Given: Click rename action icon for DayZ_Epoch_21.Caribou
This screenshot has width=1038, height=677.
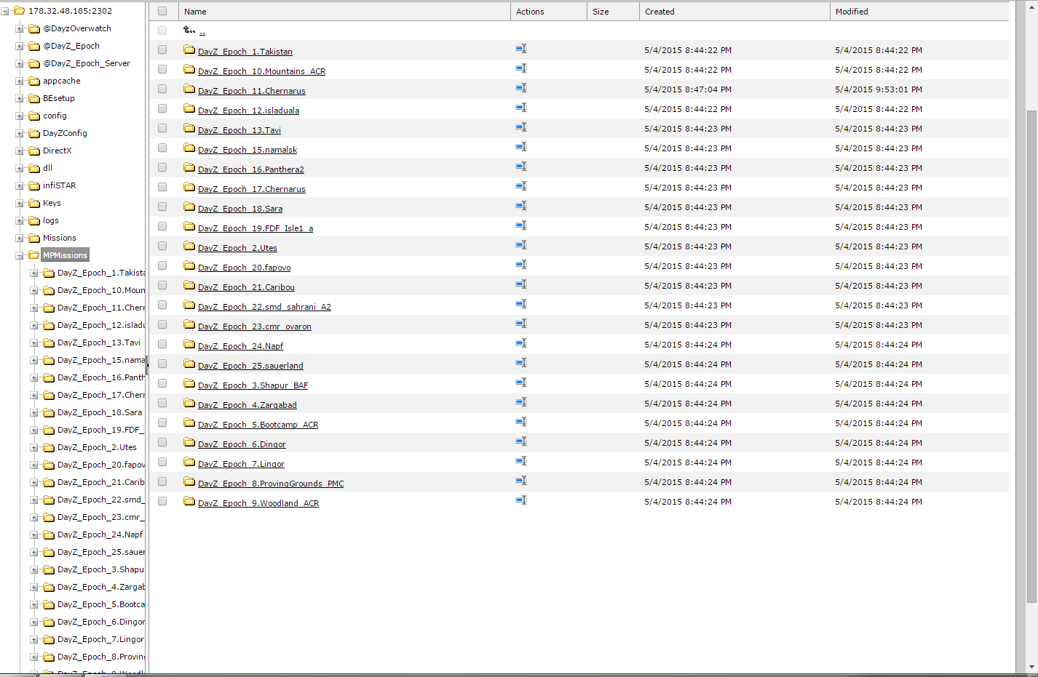Looking at the screenshot, I should coord(521,284).
